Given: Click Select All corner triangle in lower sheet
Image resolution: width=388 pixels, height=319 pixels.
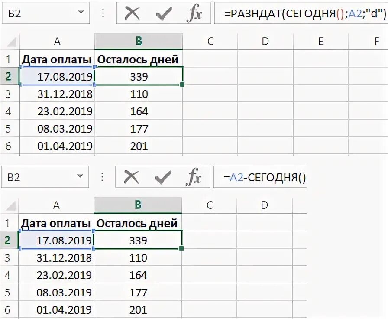Looking at the screenshot, I should [x=10, y=205].
